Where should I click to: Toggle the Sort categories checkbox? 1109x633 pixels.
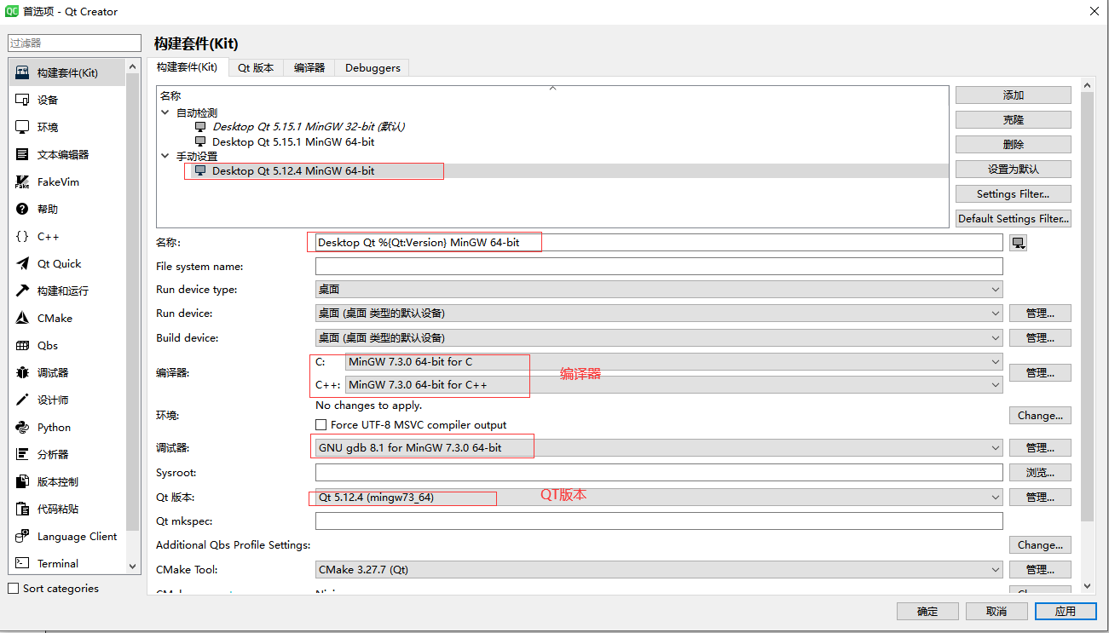[x=13, y=588]
